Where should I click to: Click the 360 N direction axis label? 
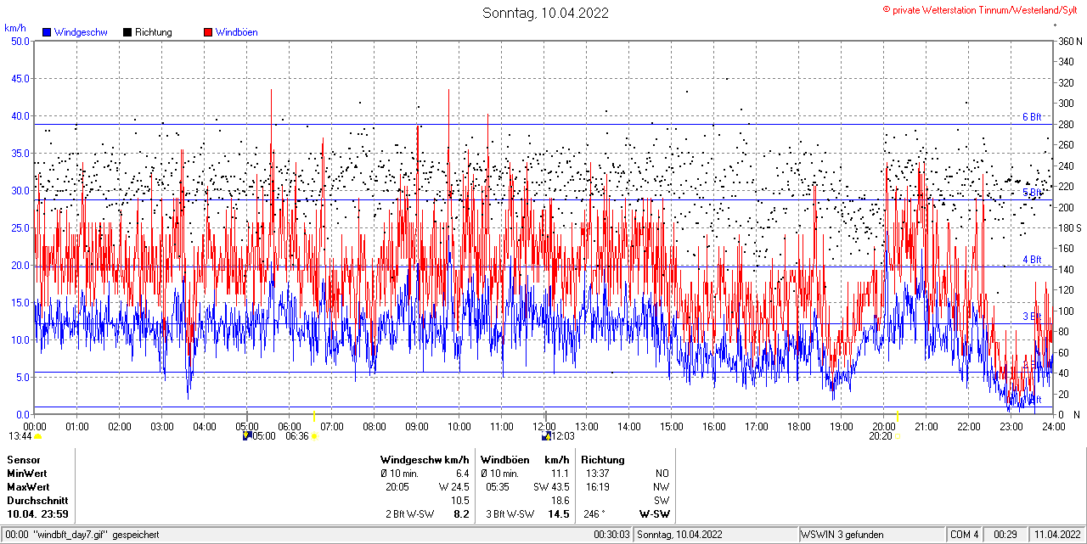coord(1070,41)
